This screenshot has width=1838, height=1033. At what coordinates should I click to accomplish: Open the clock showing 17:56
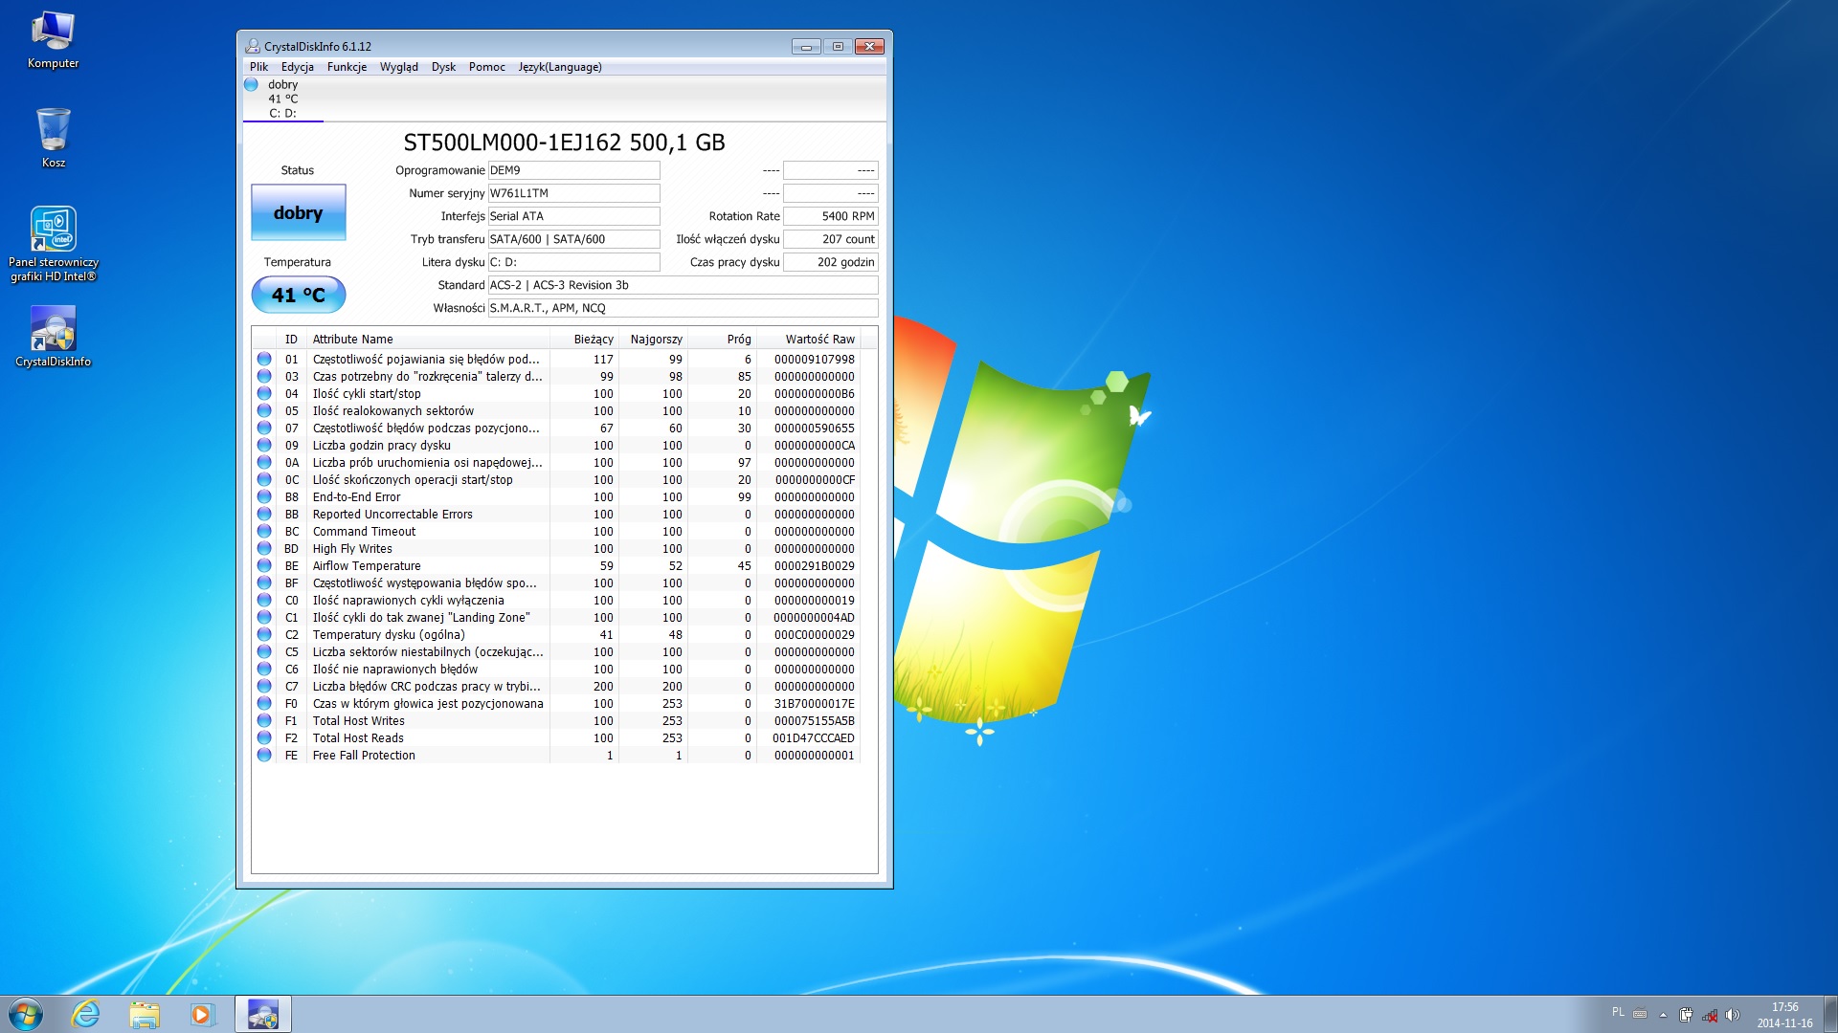tap(1784, 1015)
